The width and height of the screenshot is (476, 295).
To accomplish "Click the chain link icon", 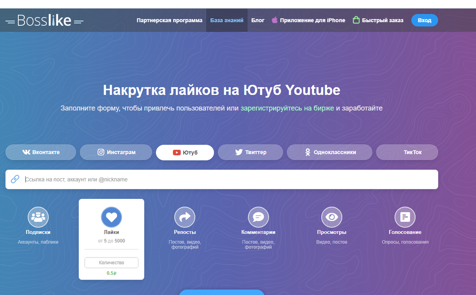I will pyautogui.click(x=15, y=179).
